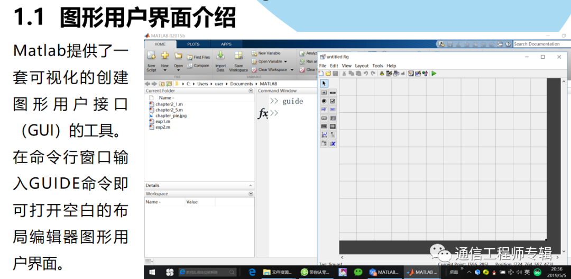Run the figure with green arrow
This screenshot has height=279, width=571.
(x=434, y=73)
